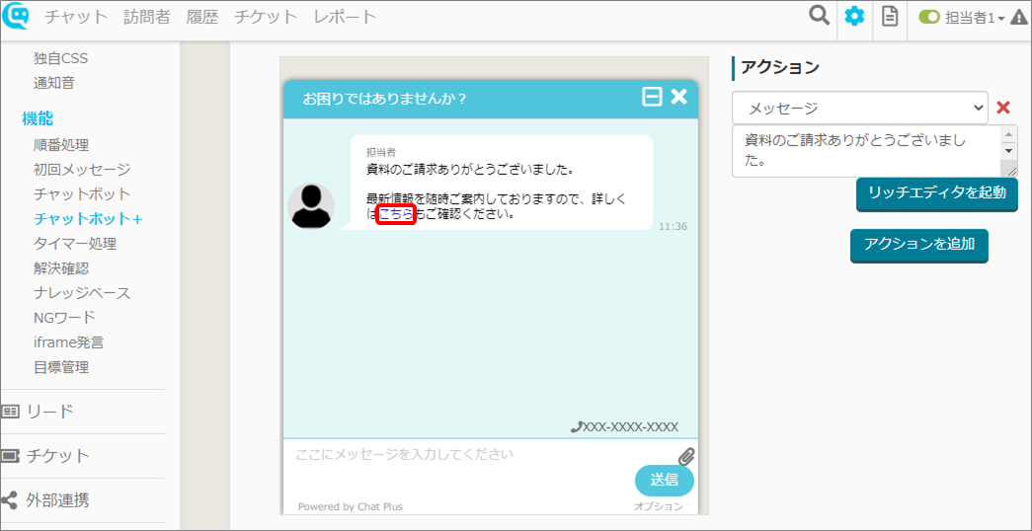Select 順番処理 in the sidebar
Viewport: 1032px width, 531px height.
tap(60, 145)
